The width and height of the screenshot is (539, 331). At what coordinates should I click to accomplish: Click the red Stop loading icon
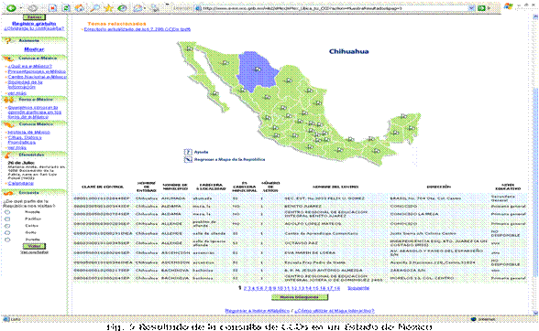coord(52,8)
